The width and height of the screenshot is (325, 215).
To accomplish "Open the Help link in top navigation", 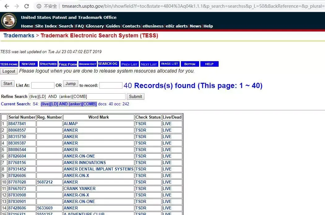I will [208, 26].
